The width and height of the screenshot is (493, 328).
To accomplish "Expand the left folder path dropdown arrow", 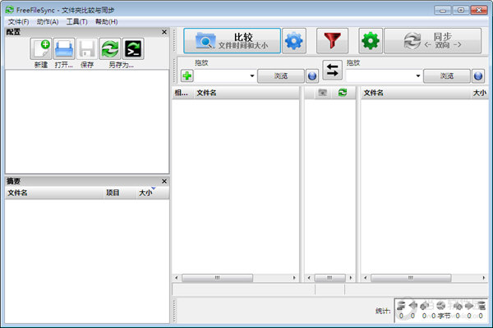I will point(252,76).
